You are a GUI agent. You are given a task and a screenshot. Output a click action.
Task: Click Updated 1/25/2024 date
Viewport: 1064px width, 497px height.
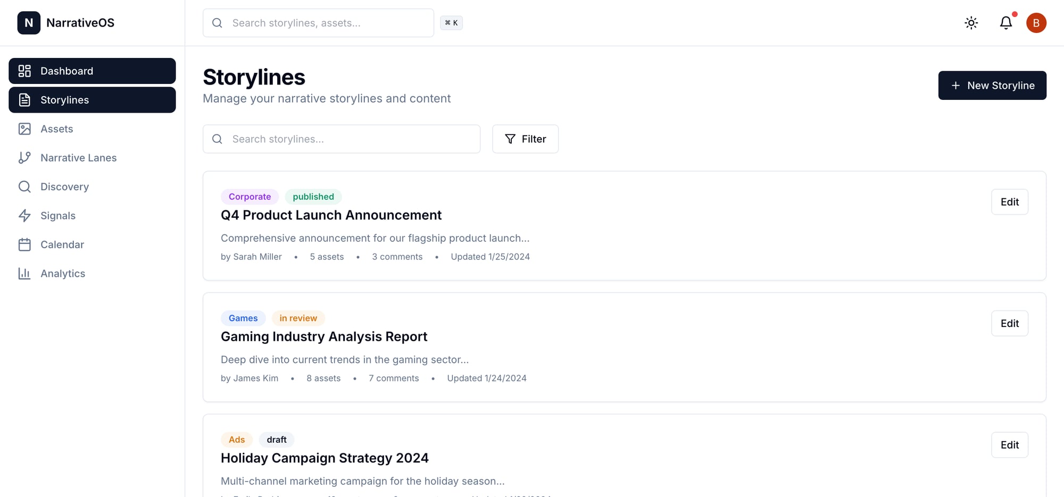tap(490, 257)
